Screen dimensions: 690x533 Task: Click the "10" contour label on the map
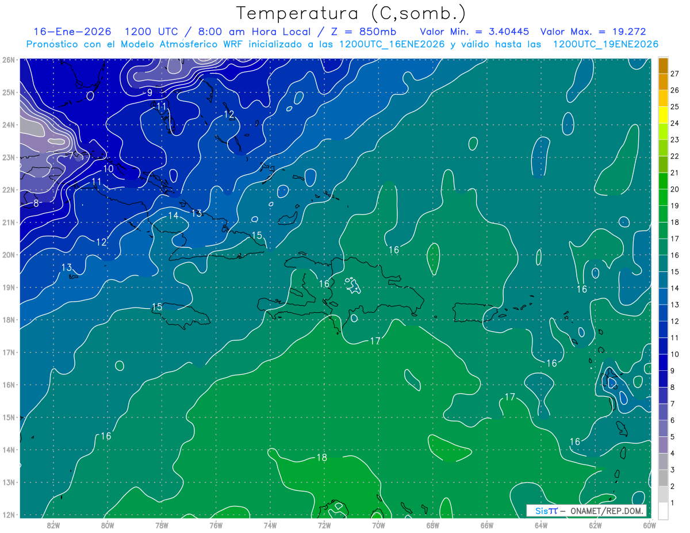(x=109, y=168)
